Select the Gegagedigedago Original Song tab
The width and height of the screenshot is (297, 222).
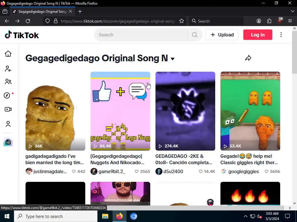click(x=42, y=12)
